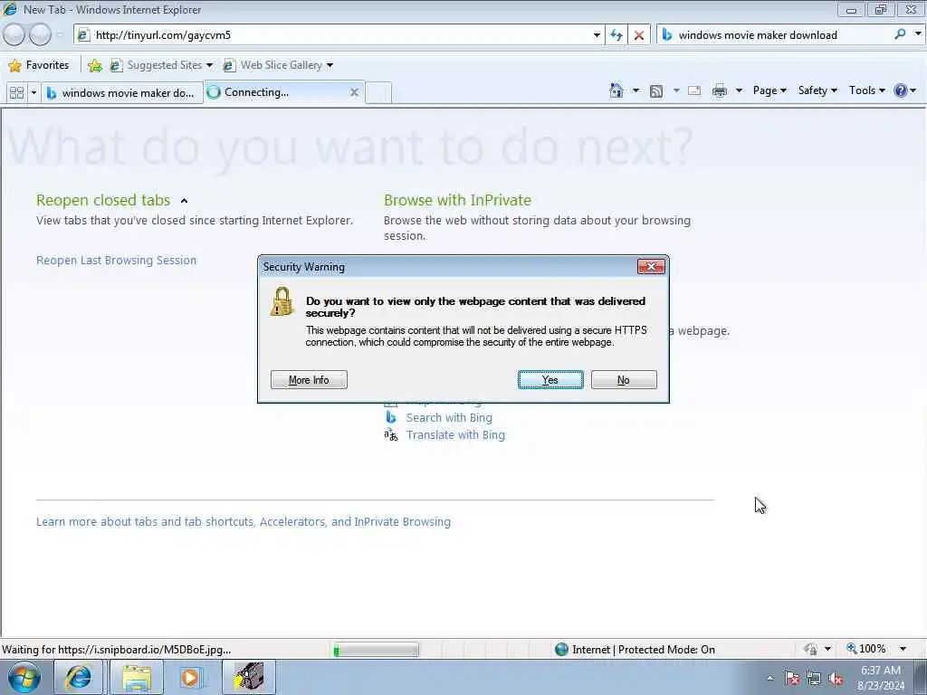Click the URL address field

[343, 35]
